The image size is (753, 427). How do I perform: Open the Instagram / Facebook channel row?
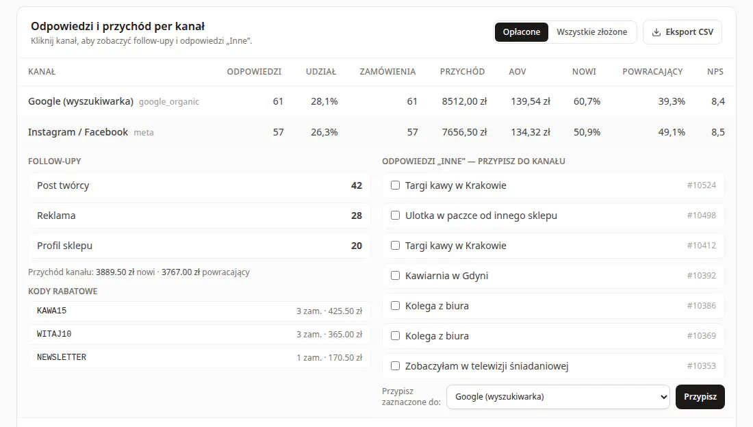pos(376,132)
